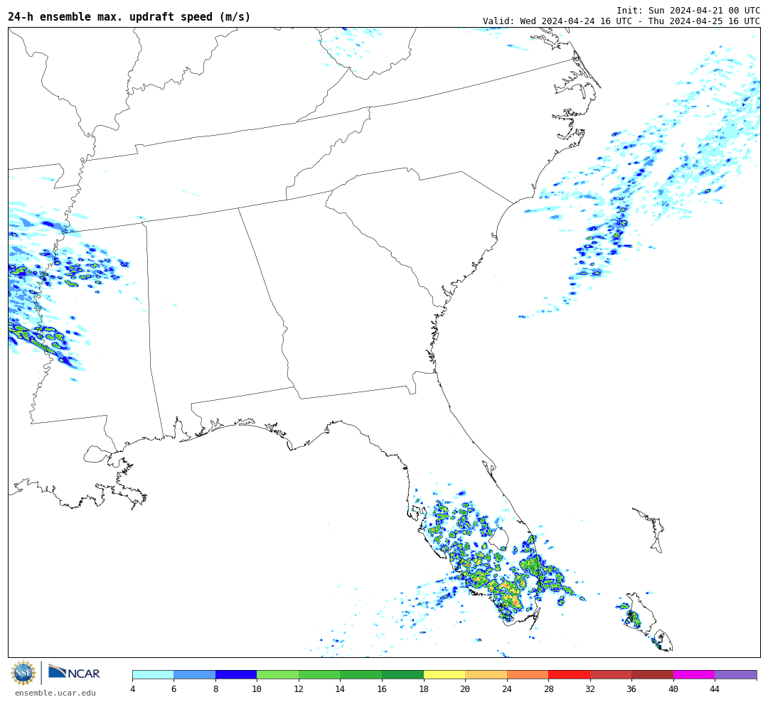Pick the yellow 18-20 colorbar segment
Image resolution: width=768 pixels, height=702 pixels.
point(444,674)
